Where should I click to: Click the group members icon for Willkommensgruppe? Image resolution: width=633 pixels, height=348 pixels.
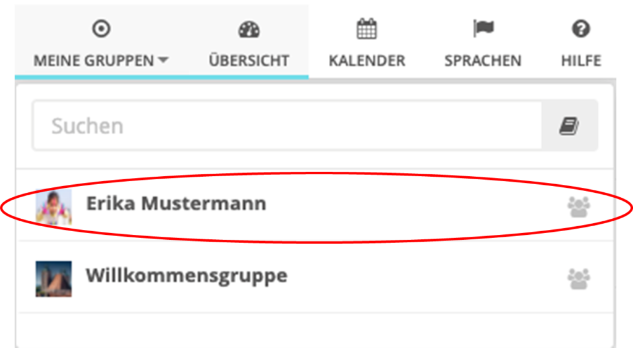click(x=579, y=279)
